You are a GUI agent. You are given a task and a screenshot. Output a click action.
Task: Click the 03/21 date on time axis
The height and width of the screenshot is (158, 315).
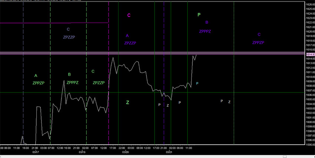pos(169,152)
